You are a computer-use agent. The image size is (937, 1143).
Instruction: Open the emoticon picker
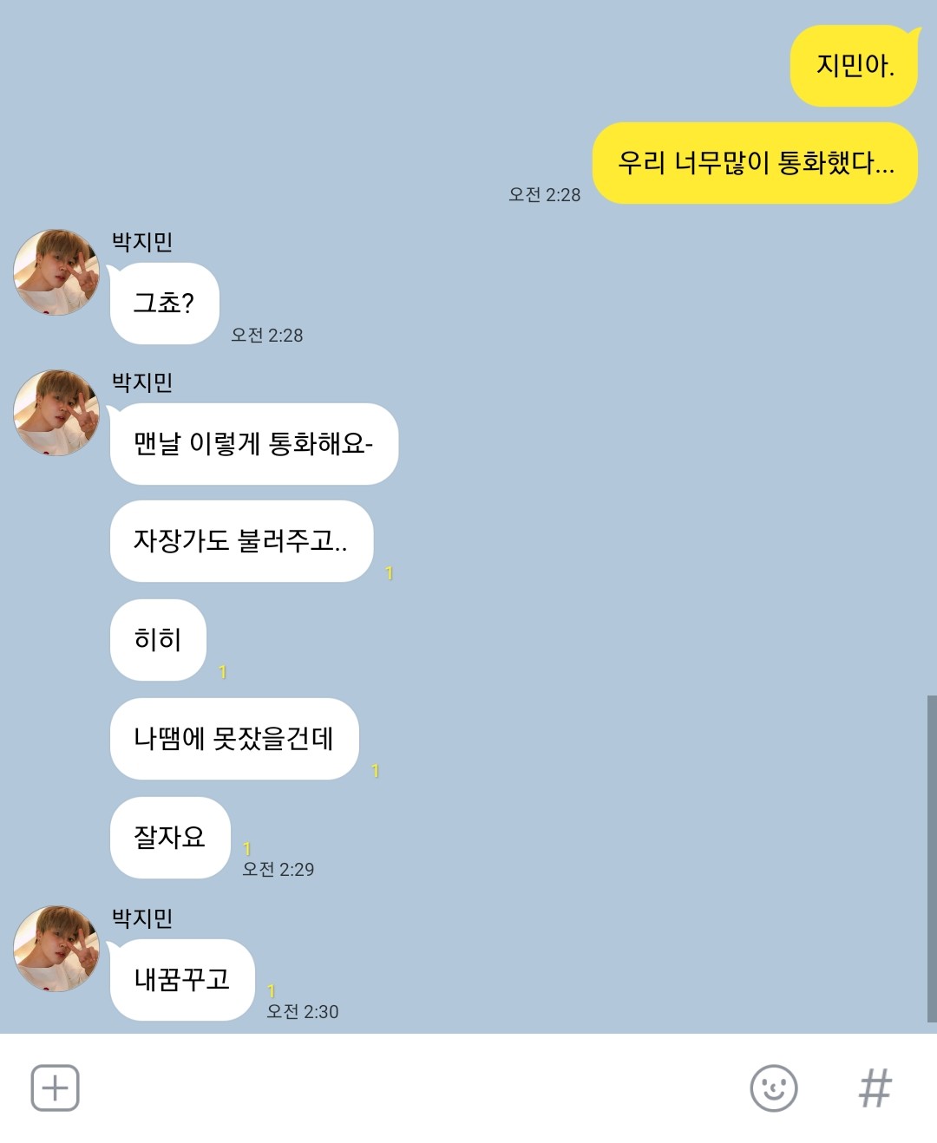click(773, 1087)
